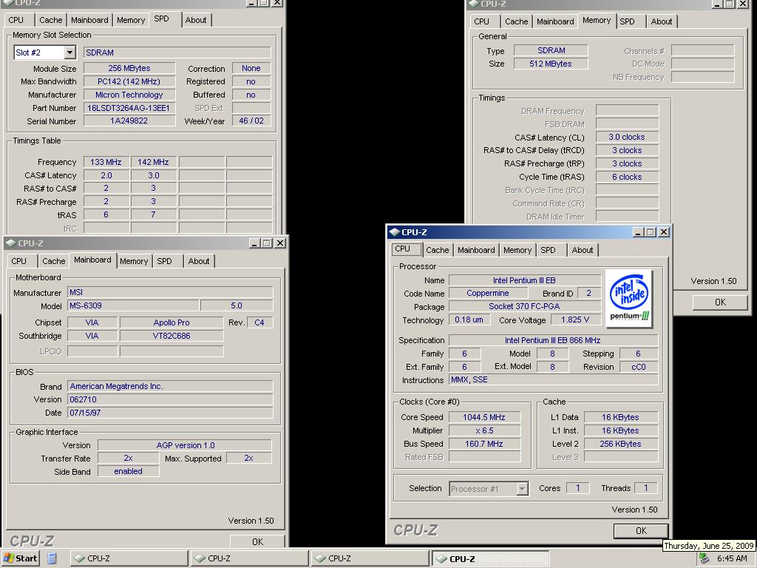Activate the third CPU-Z taskbar button
This screenshot has height=568, width=757.
370,558
